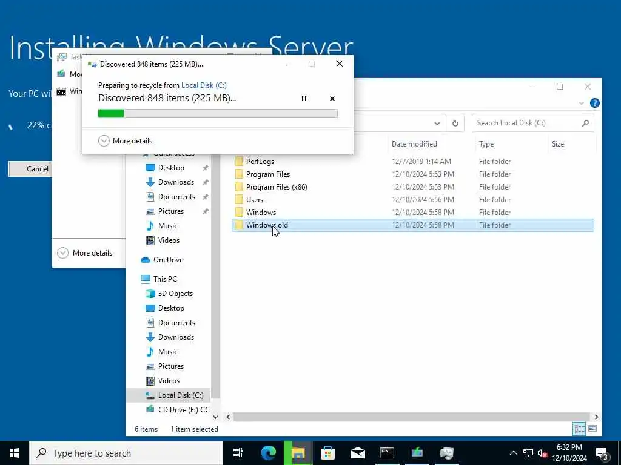Select This PC in navigation pane
Screen dimensions: 621x465
(165, 279)
